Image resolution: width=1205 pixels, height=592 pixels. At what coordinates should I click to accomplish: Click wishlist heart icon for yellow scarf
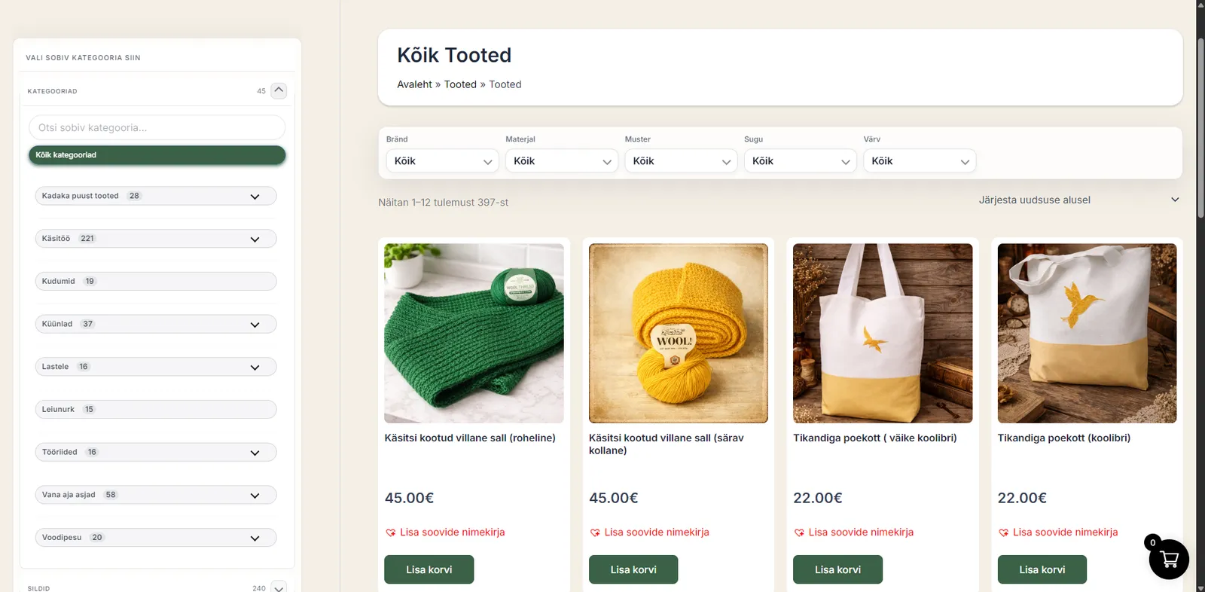[595, 532]
